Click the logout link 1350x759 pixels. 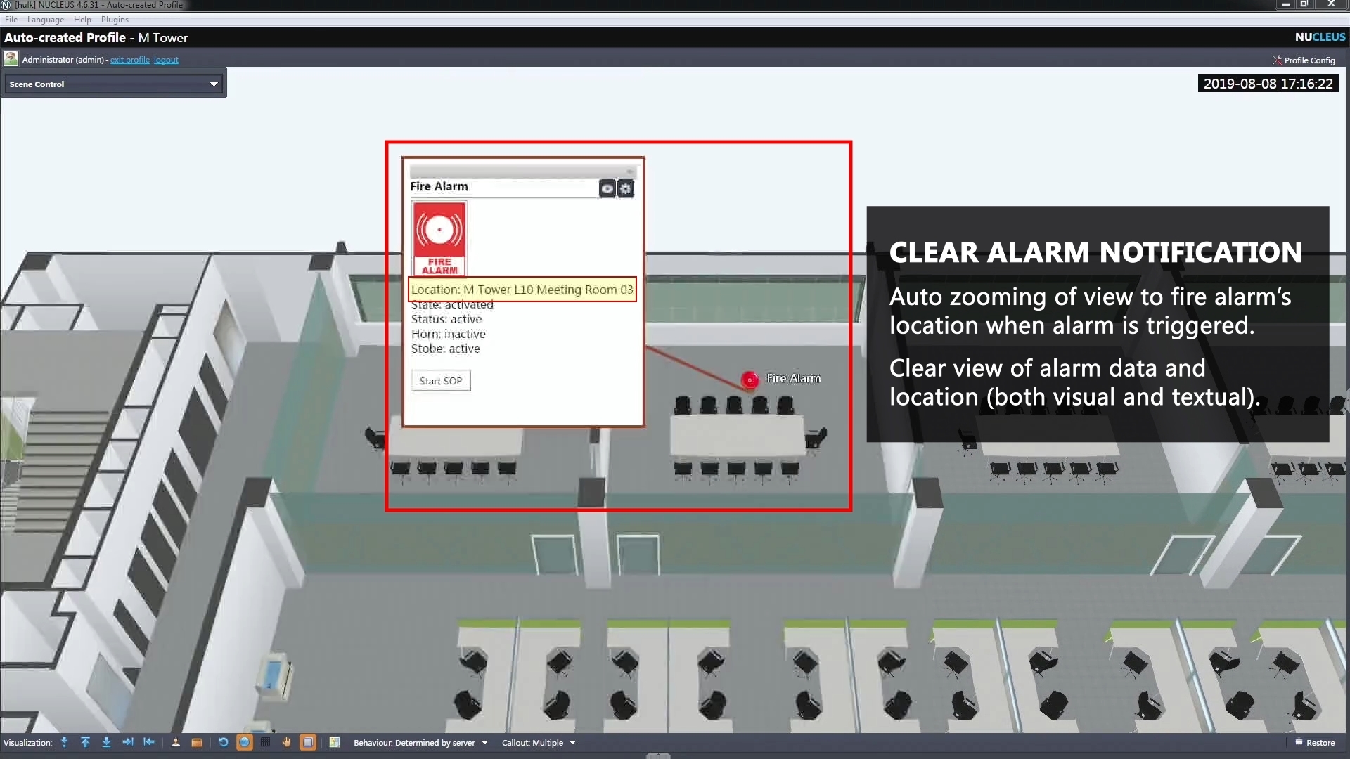166,60
